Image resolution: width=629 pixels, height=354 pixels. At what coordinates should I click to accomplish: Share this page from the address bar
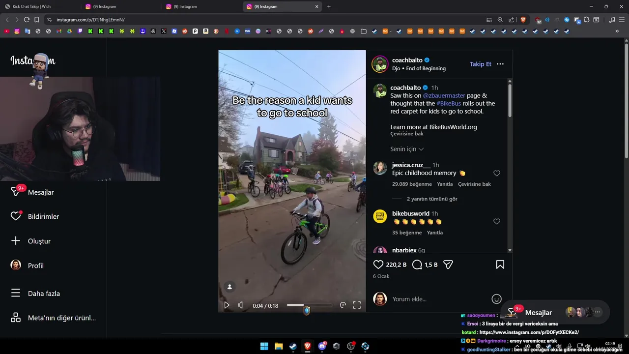click(x=512, y=20)
